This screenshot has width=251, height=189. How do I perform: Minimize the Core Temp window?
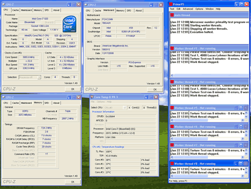click(x=146, y=97)
